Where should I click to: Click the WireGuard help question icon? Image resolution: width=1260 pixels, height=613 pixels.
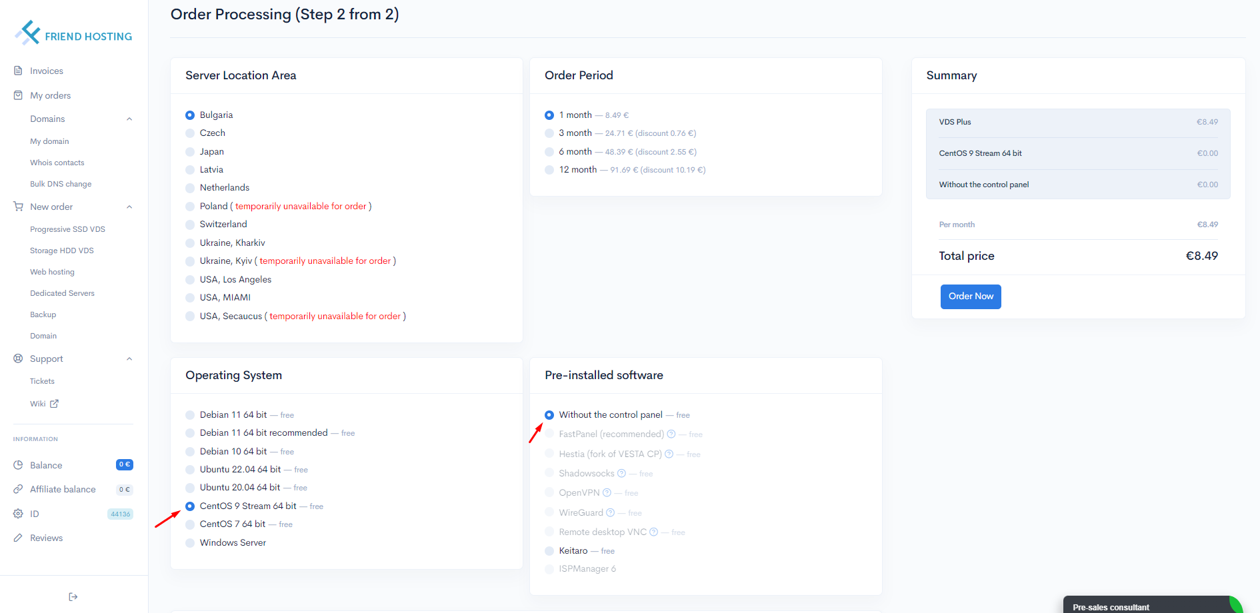pos(610,513)
